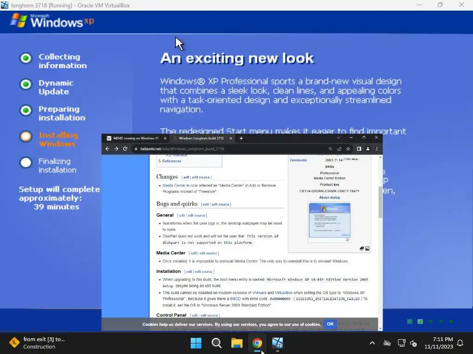Screen dimensions: 473x354
Task: Edit the Changes section
Action: 187,177
